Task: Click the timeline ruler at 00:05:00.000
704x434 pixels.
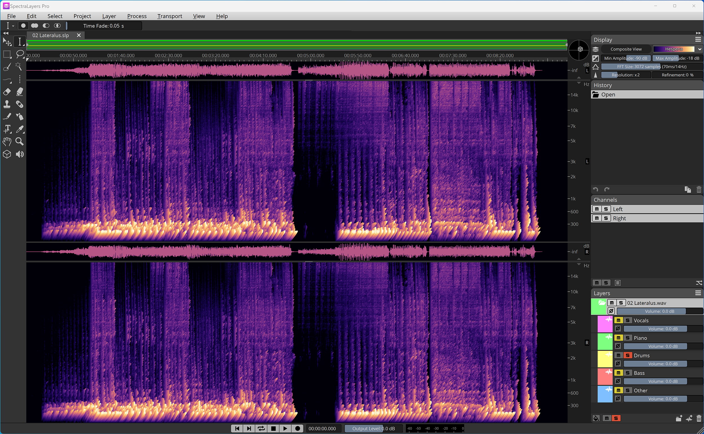Action: 310,56
